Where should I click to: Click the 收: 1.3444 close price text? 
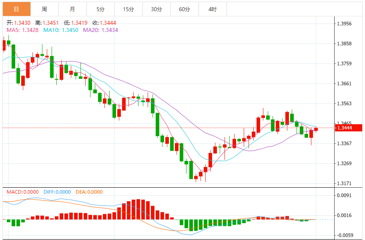point(104,23)
